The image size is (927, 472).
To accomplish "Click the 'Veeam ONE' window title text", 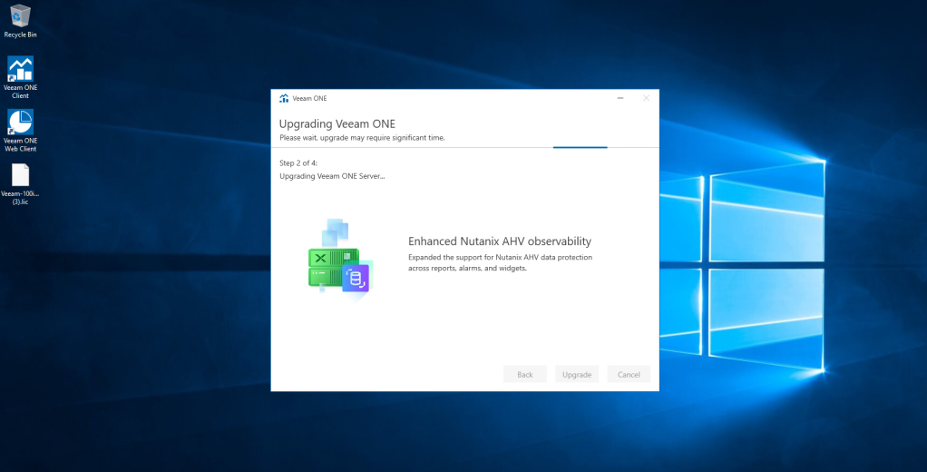I will click(x=309, y=98).
